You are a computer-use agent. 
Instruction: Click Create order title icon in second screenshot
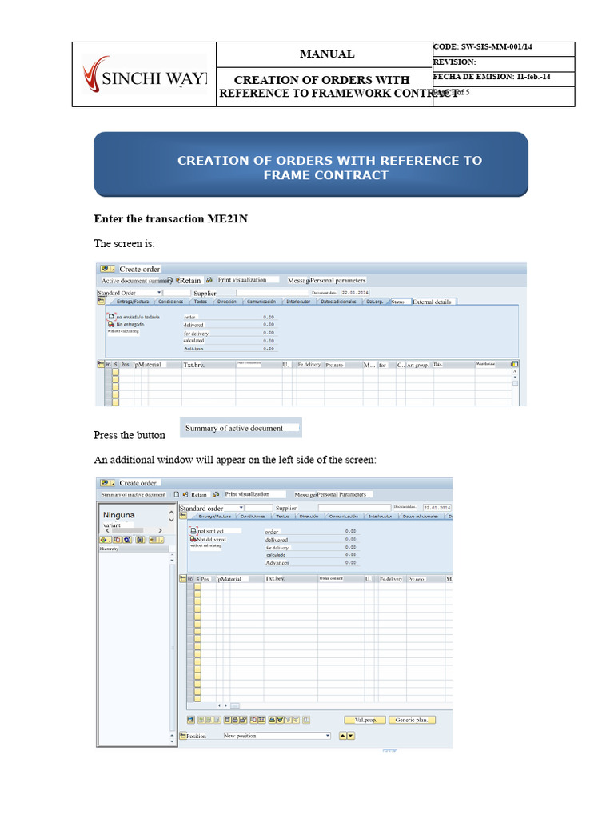(x=108, y=482)
